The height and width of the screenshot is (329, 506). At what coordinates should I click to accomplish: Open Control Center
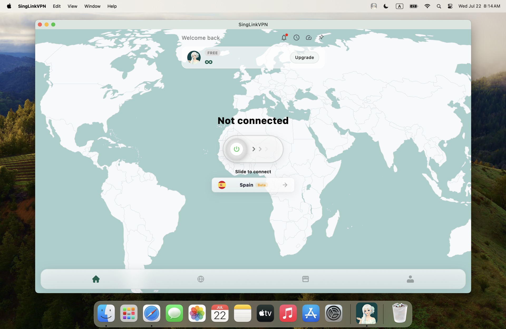point(450,6)
